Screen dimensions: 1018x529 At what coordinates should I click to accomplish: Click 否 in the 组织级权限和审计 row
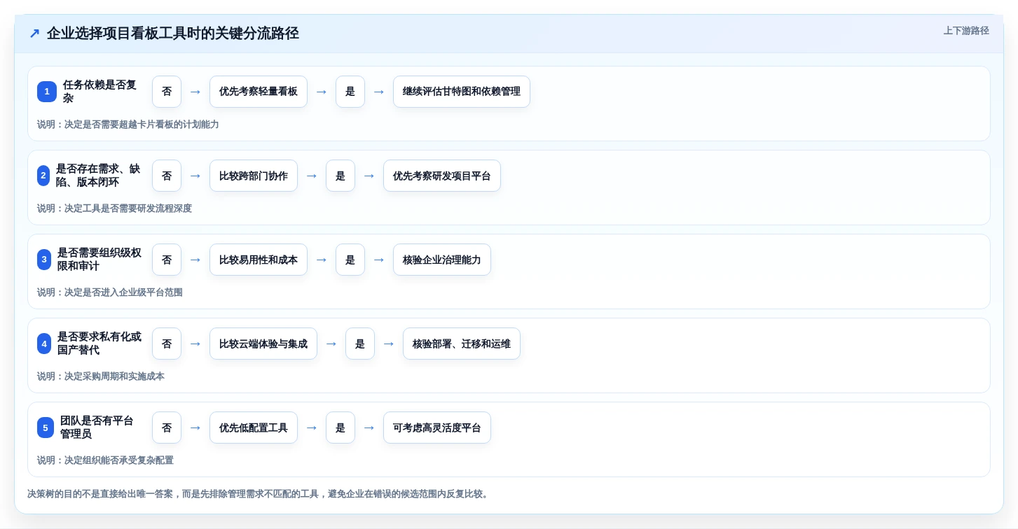[x=167, y=260]
